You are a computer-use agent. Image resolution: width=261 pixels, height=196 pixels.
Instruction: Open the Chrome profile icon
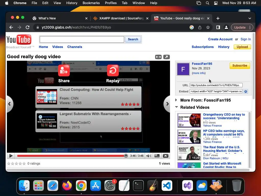pyautogui.click(x=226, y=27)
